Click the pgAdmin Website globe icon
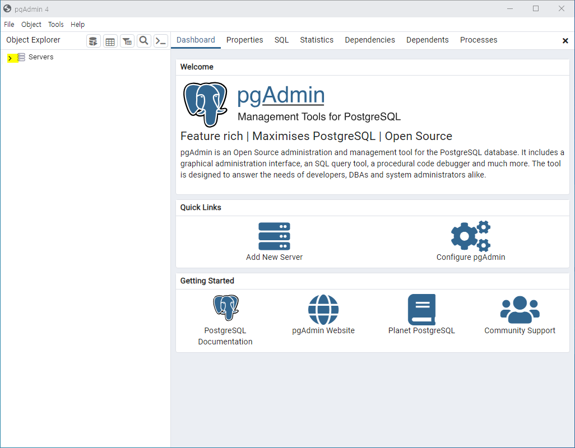 (323, 310)
